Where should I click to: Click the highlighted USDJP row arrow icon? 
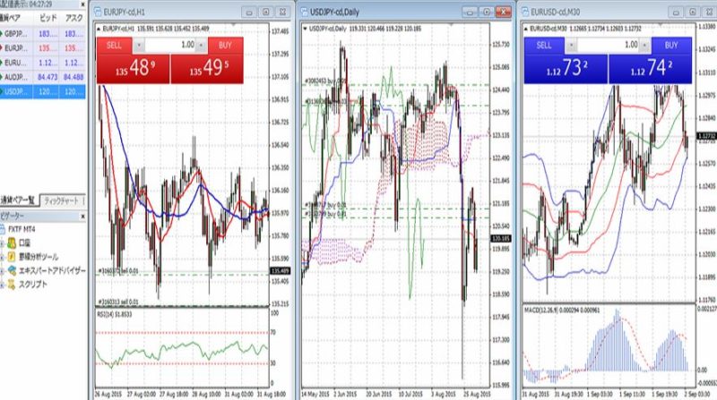click(2, 92)
